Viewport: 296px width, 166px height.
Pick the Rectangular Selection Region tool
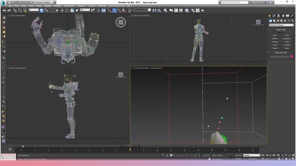pyautogui.click(x=51, y=11)
